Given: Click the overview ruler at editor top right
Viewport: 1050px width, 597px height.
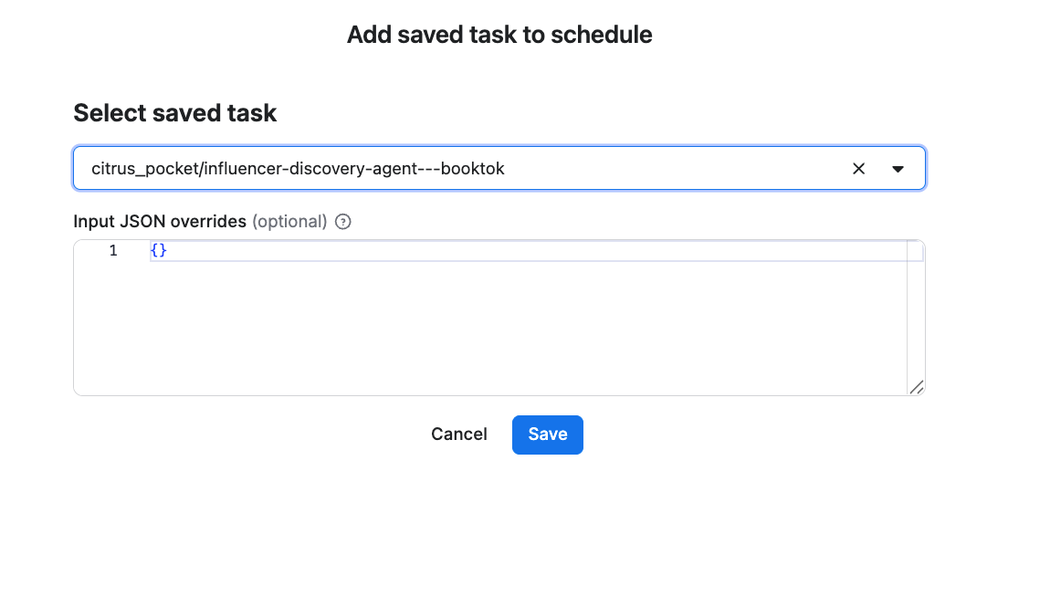Looking at the screenshot, I should pos(914,249).
